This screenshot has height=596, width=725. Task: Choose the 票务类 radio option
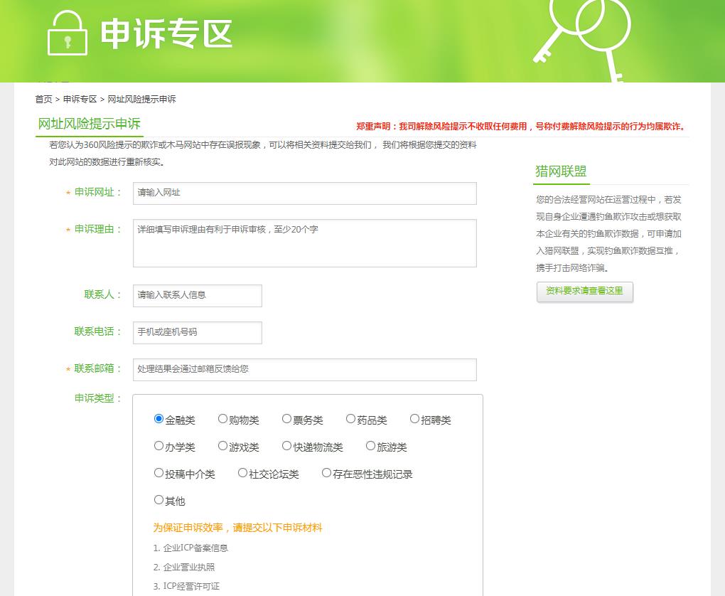[287, 419]
